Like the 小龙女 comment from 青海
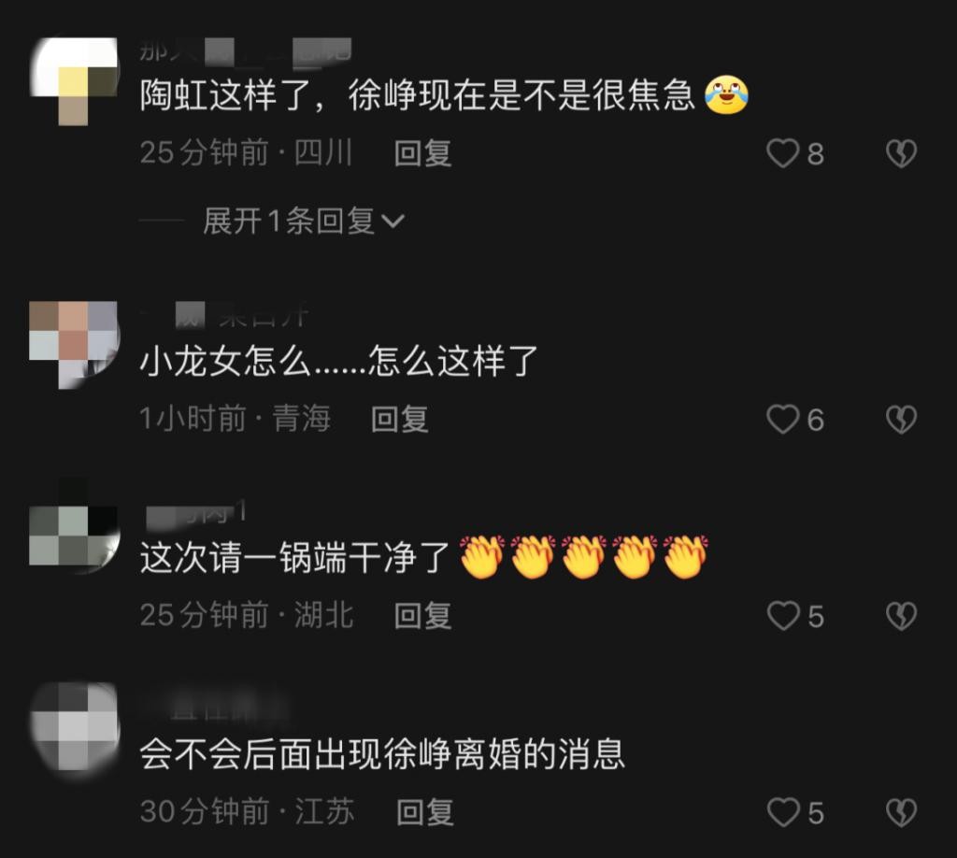This screenshot has width=957, height=858. pyautogui.click(x=783, y=420)
